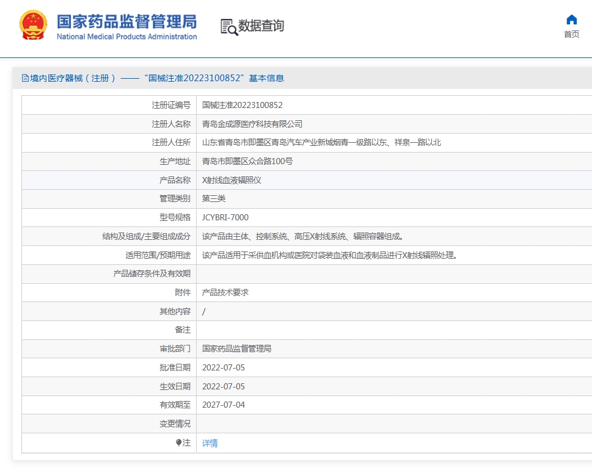Click the slash value in 其他内容 row
This screenshot has height=473, width=592.
204,311
